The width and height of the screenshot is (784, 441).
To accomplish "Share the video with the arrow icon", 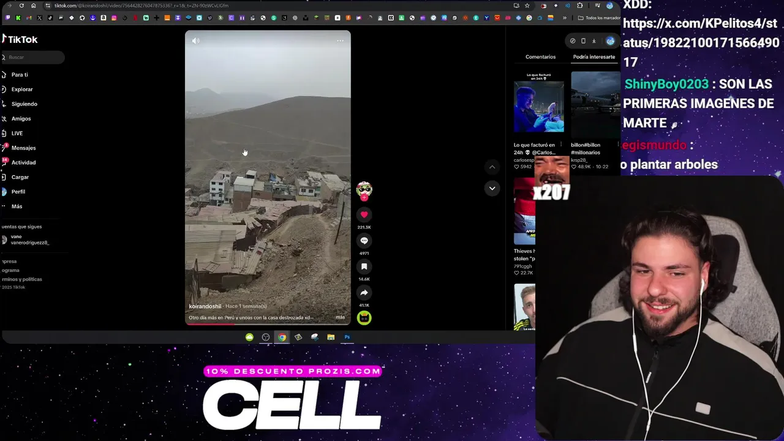I will [364, 293].
